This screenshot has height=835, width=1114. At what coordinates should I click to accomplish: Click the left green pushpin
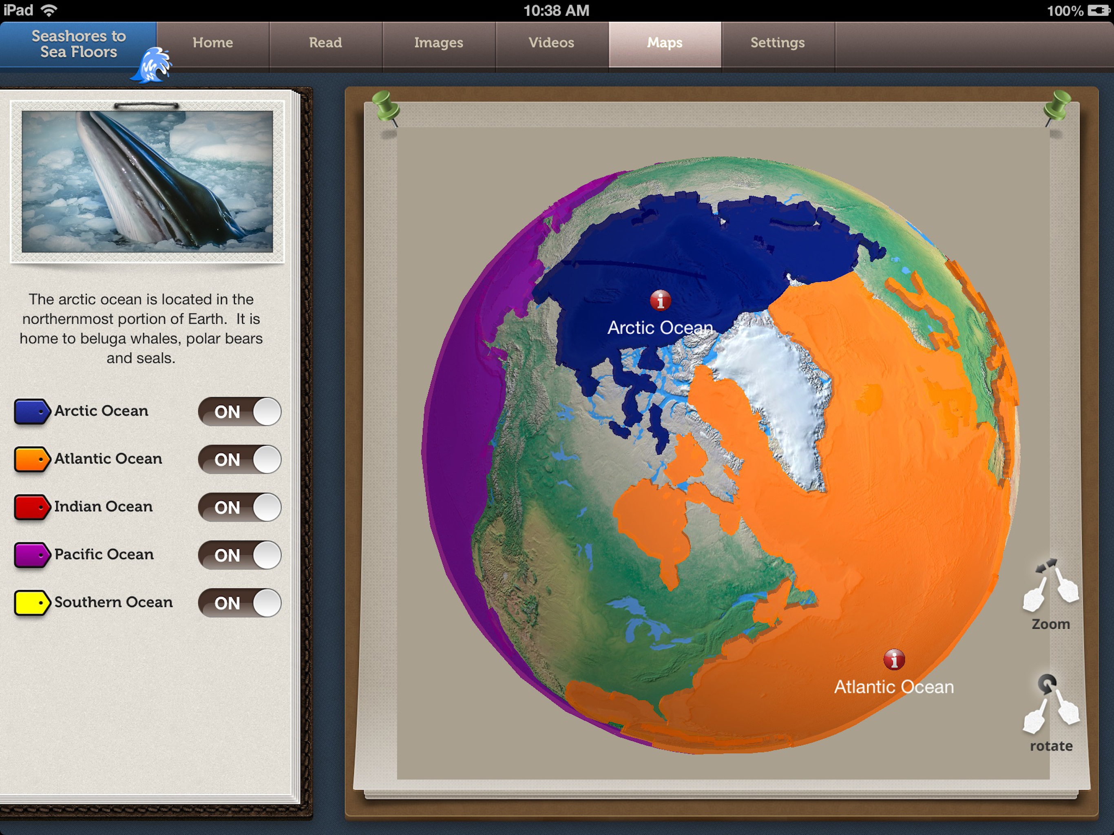386,106
